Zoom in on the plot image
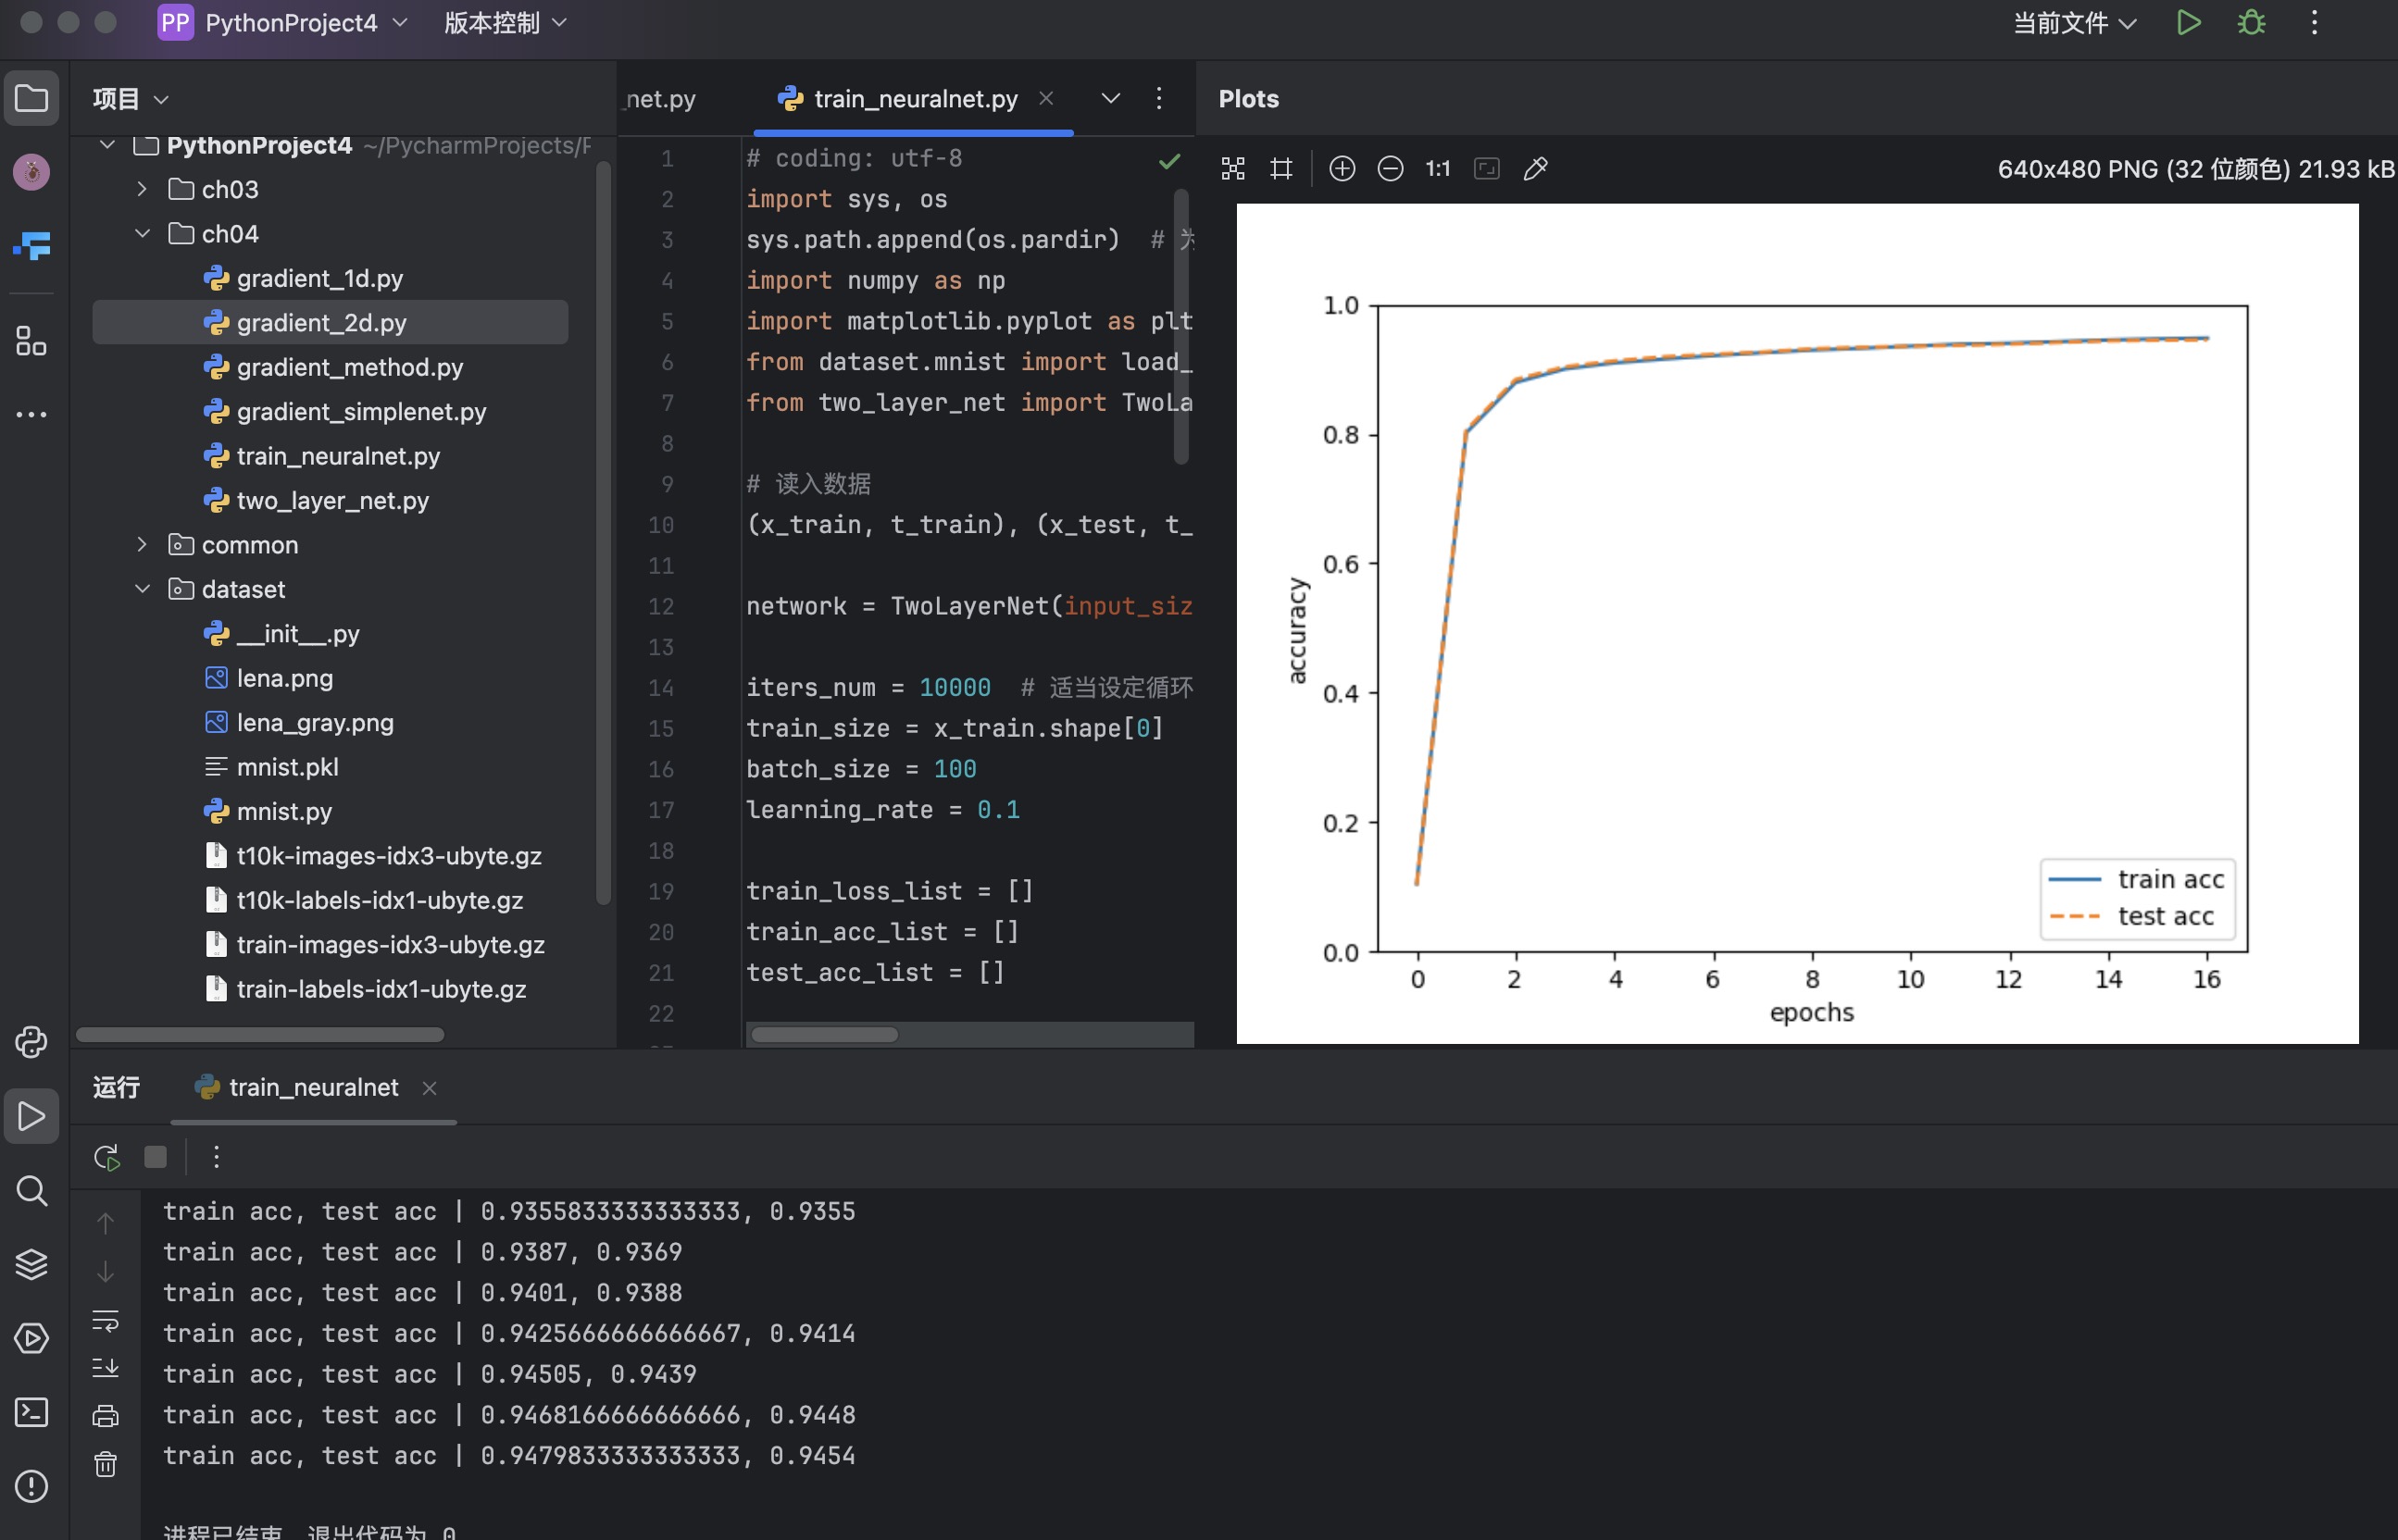This screenshot has height=1540, width=2398. point(1342,169)
